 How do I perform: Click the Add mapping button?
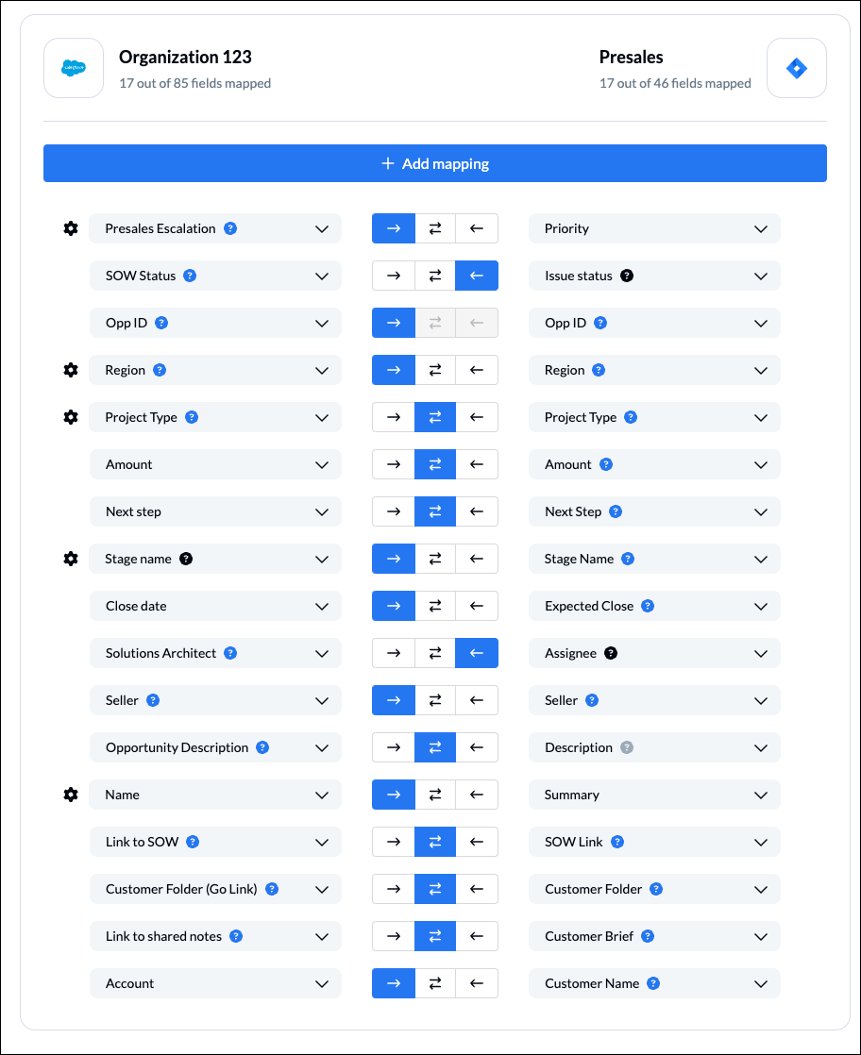point(435,163)
